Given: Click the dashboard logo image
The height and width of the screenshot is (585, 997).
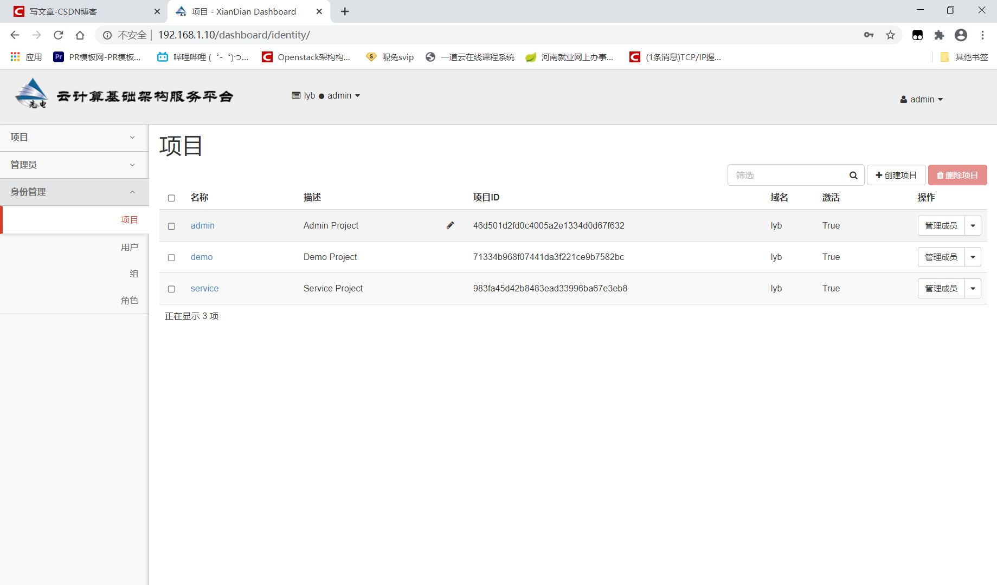Looking at the screenshot, I should click(x=124, y=94).
